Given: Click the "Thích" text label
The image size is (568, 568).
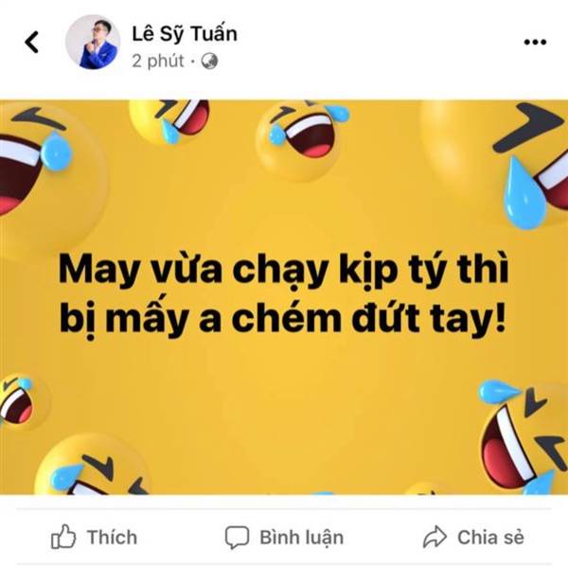Looking at the screenshot, I should coord(112,537).
